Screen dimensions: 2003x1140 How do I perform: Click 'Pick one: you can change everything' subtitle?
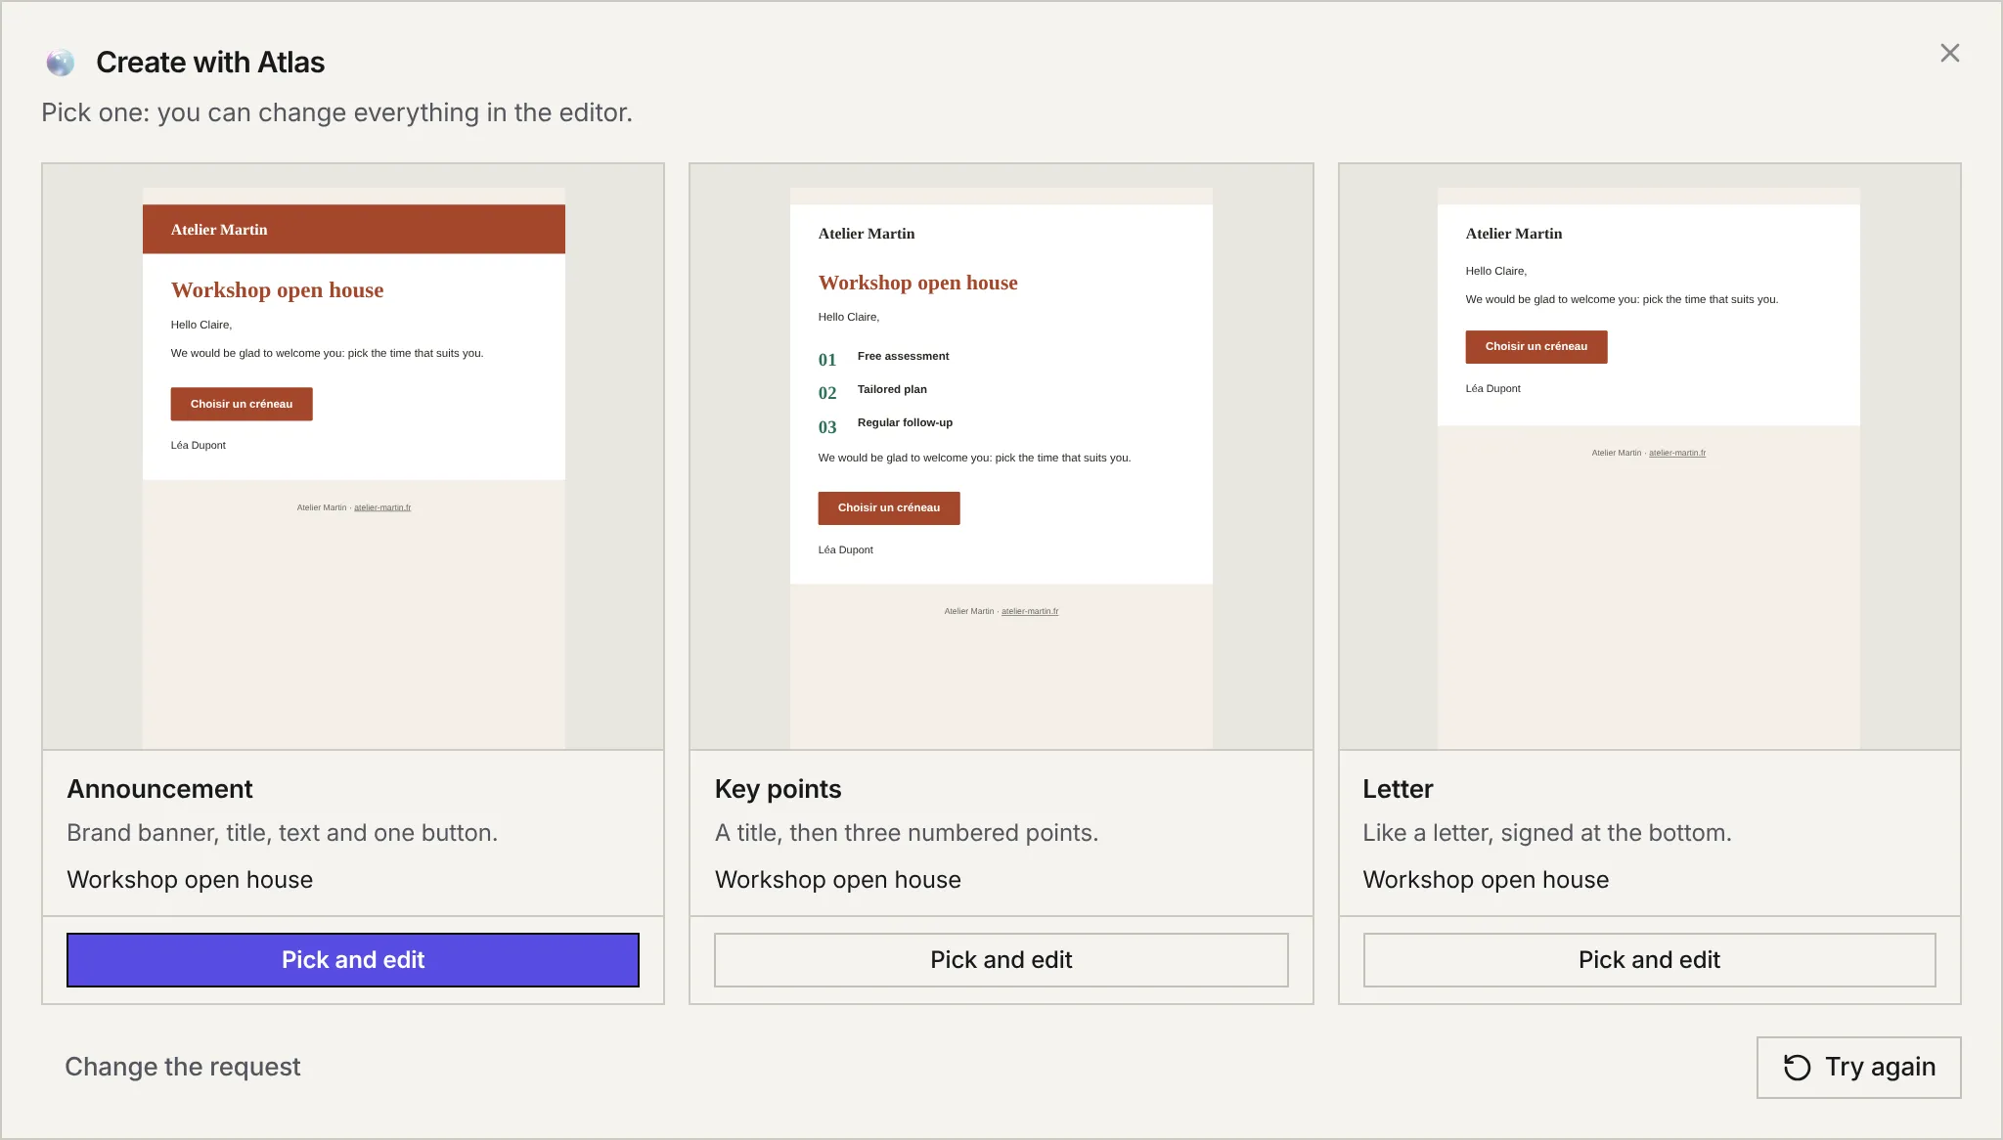[x=336, y=112]
